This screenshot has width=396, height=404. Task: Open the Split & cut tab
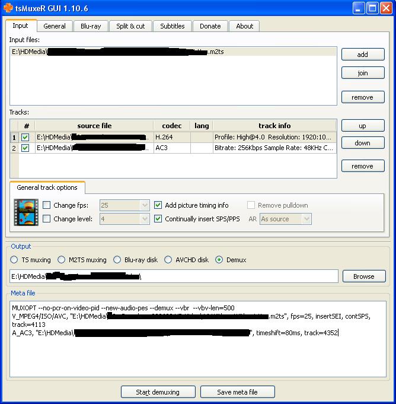tap(130, 26)
